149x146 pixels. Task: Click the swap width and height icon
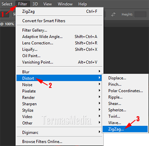113,15
